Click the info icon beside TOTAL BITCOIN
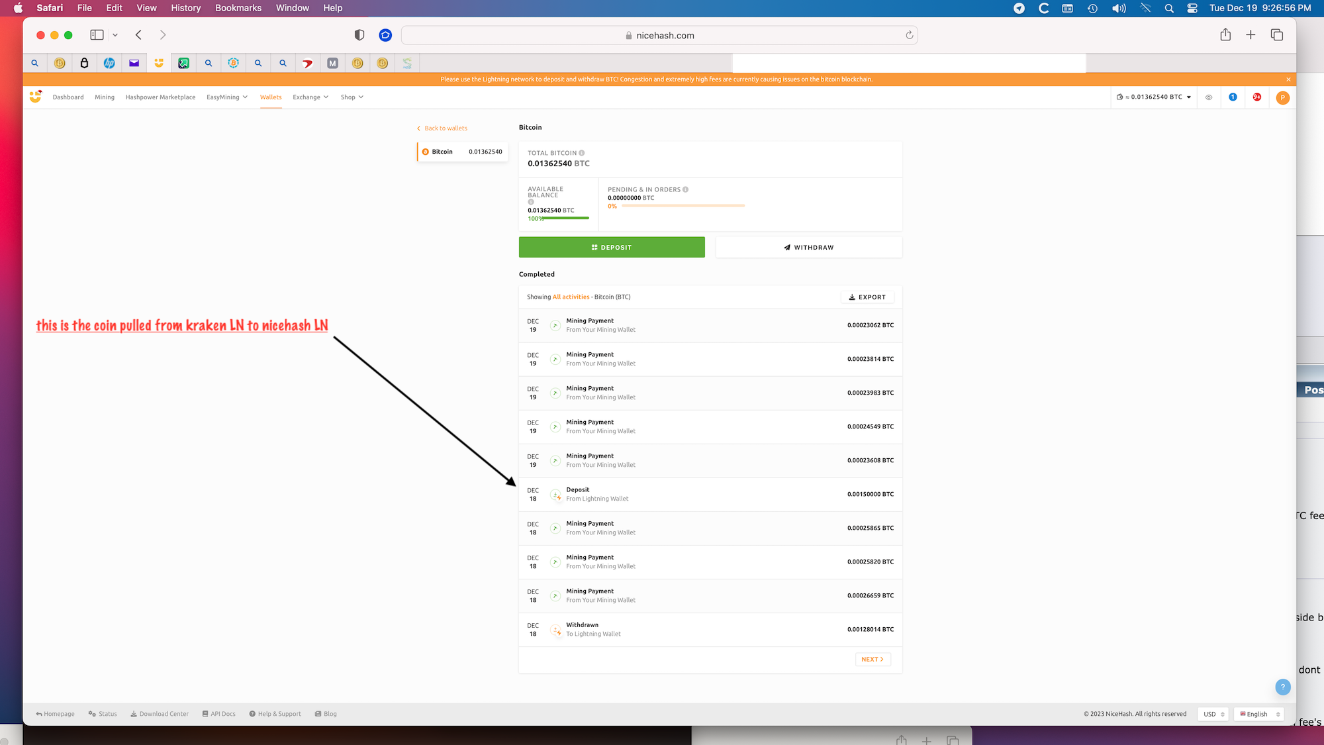This screenshot has width=1324, height=745. (582, 153)
